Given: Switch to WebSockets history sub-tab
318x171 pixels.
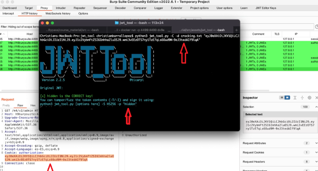Looking at the screenshot, I should coord(58,13).
